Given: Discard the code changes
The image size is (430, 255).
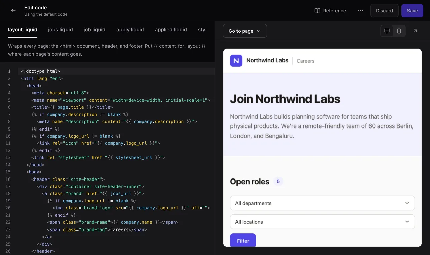Looking at the screenshot, I should tap(384, 11).
